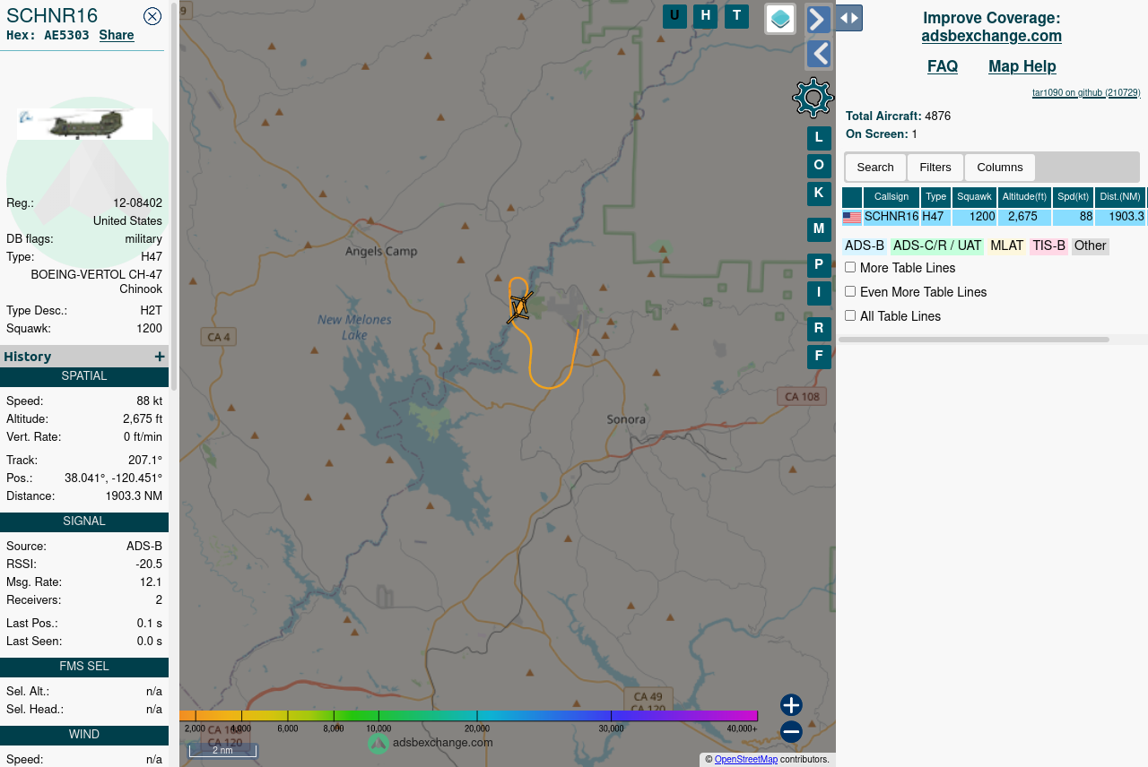Zoom out the map with minus
The width and height of the screenshot is (1148, 767).
[x=791, y=732]
